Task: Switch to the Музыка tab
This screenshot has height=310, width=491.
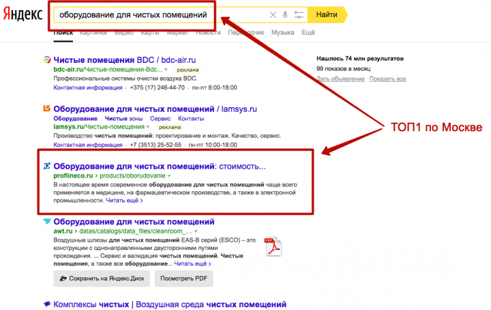Action: click(283, 32)
